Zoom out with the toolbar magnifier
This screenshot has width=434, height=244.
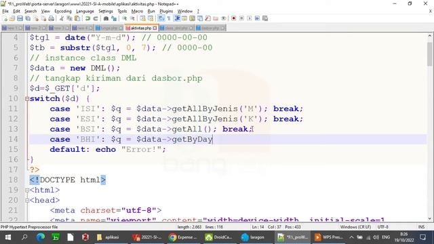132,18
